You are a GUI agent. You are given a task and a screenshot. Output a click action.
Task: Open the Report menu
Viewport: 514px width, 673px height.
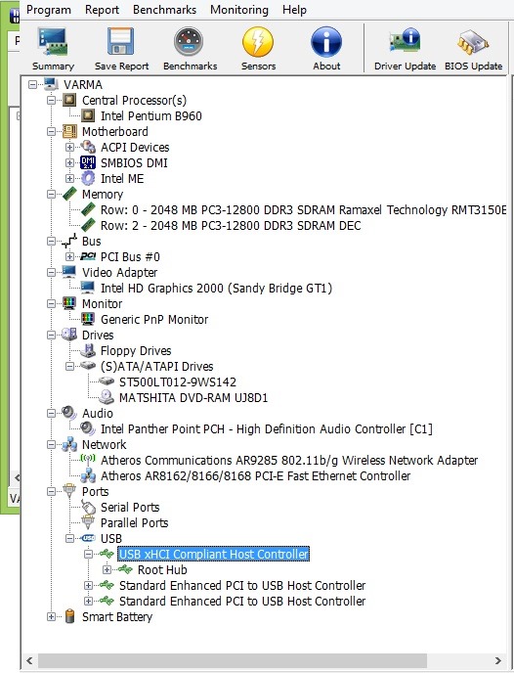point(102,10)
